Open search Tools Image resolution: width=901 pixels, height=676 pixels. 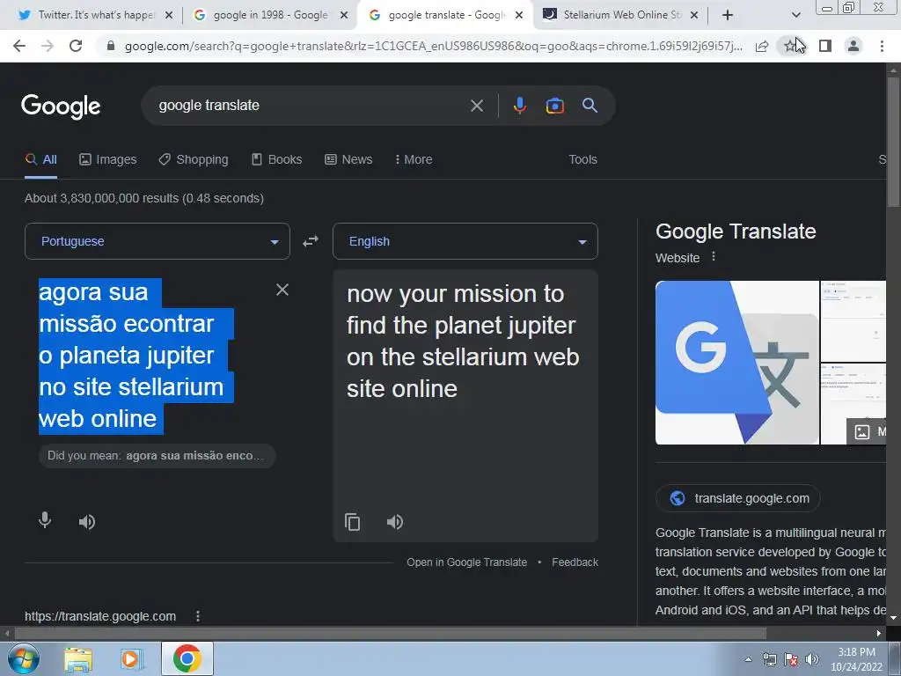pyautogui.click(x=582, y=160)
